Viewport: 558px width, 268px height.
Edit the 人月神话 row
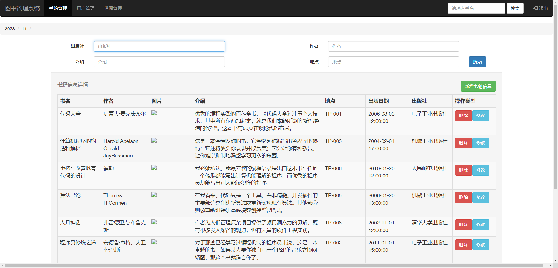point(481,225)
